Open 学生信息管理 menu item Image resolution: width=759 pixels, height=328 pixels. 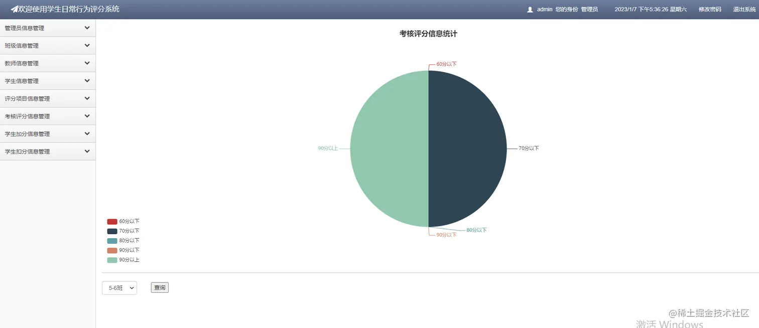coord(48,81)
